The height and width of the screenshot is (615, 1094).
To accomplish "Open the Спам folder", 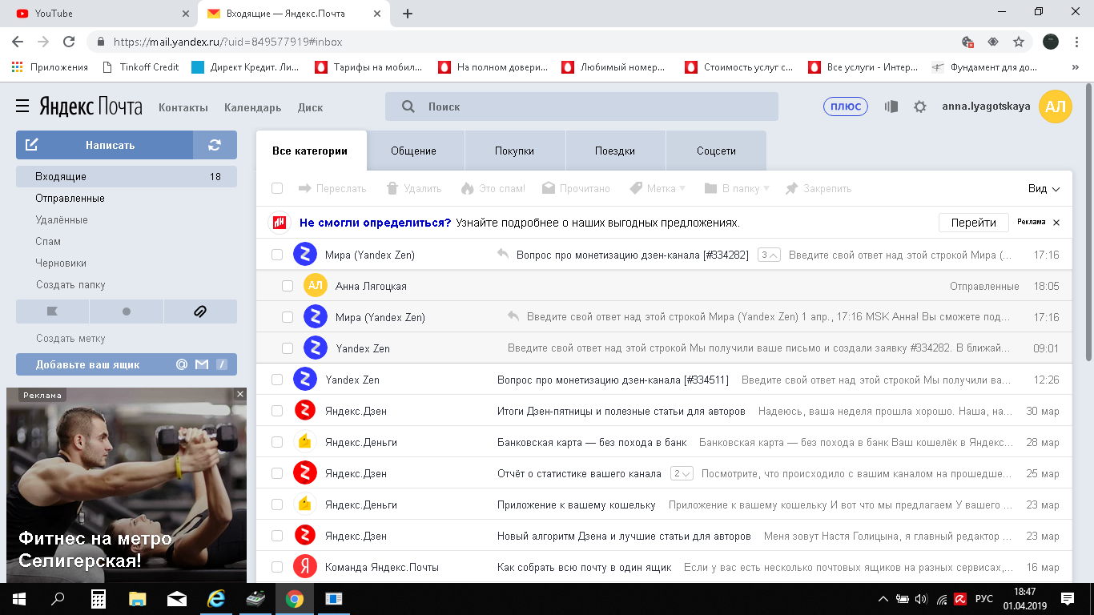I will click(48, 241).
